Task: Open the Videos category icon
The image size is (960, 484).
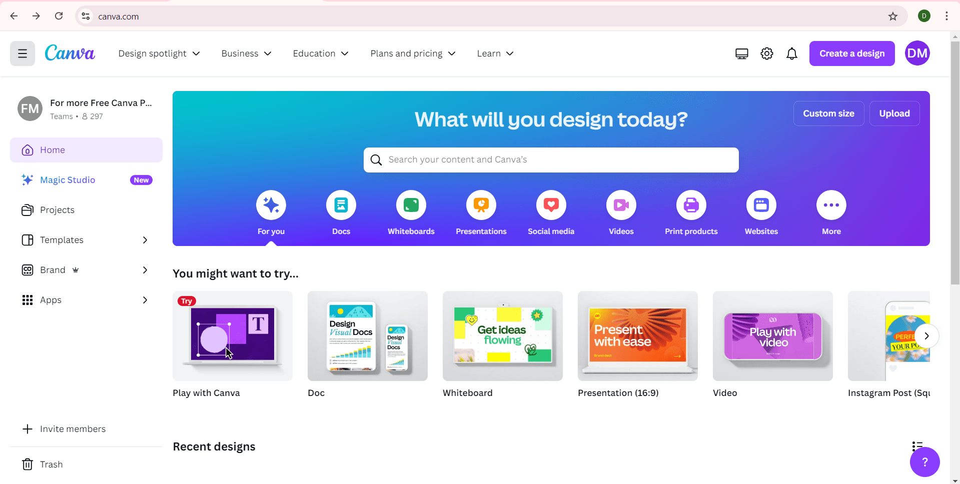Action: 621,205
